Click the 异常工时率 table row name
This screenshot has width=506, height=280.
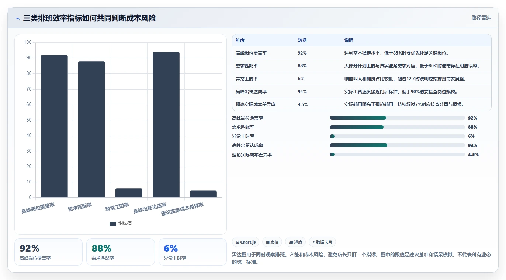tap(247, 79)
